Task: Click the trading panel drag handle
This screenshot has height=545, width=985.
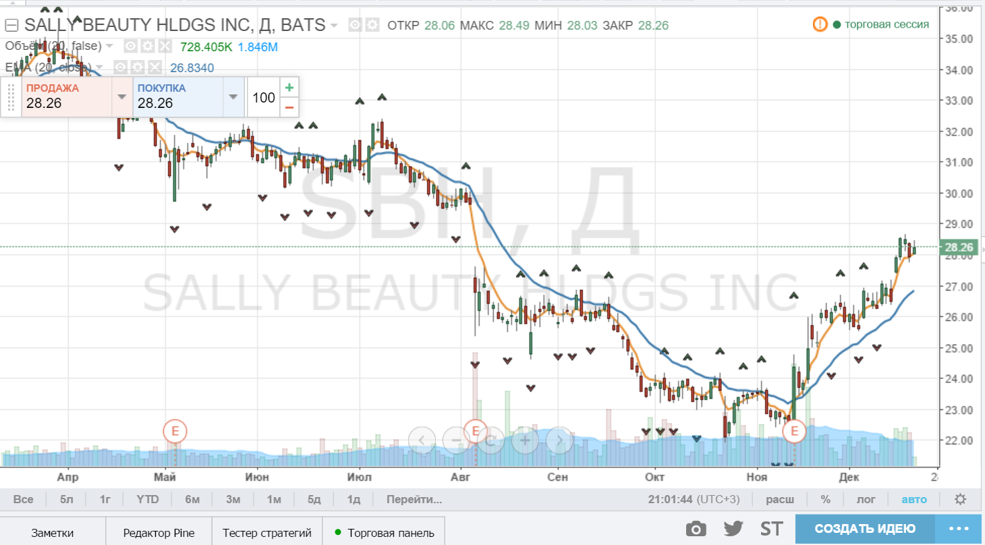Action: pyautogui.click(x=11, y=98)
